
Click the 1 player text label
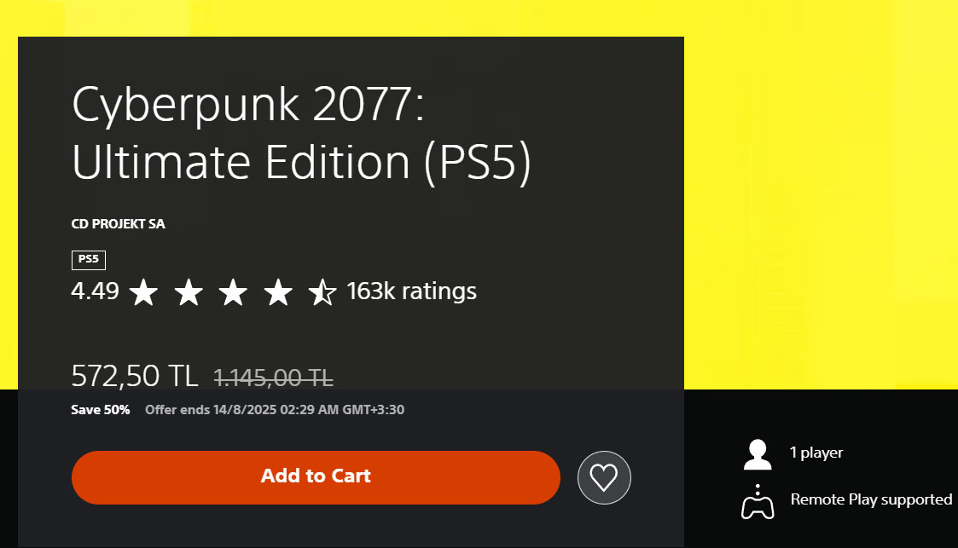pyautogui.click(x=816, y=453)
